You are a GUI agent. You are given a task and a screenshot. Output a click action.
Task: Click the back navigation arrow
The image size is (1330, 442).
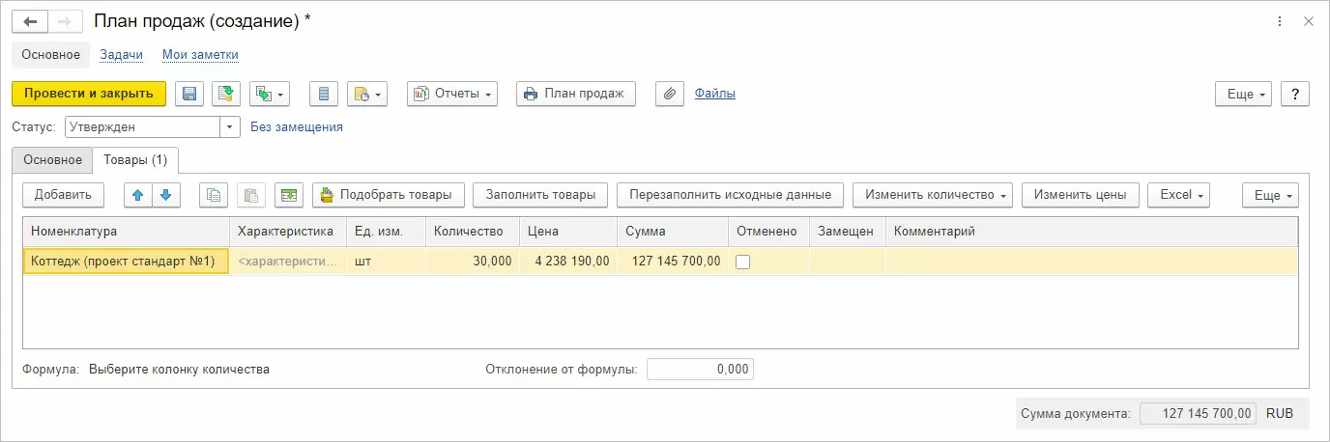tap(30, 21)
